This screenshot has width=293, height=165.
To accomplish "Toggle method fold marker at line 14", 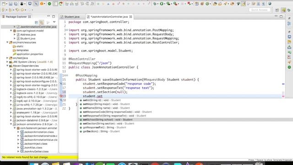I will (67, 75).
